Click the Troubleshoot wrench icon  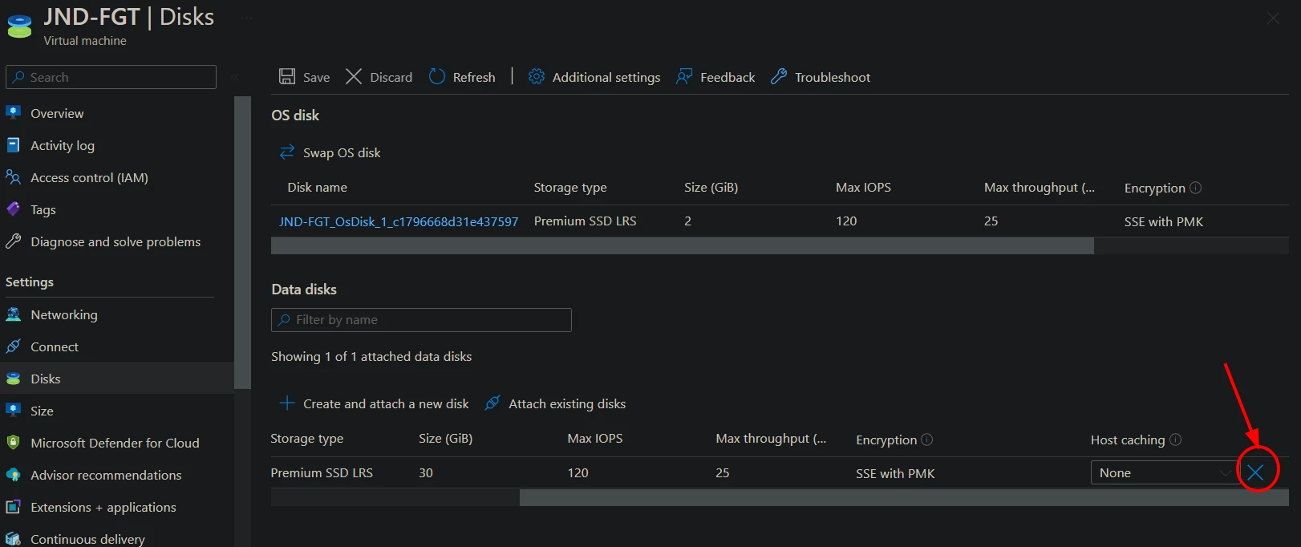tap(779, 76)
